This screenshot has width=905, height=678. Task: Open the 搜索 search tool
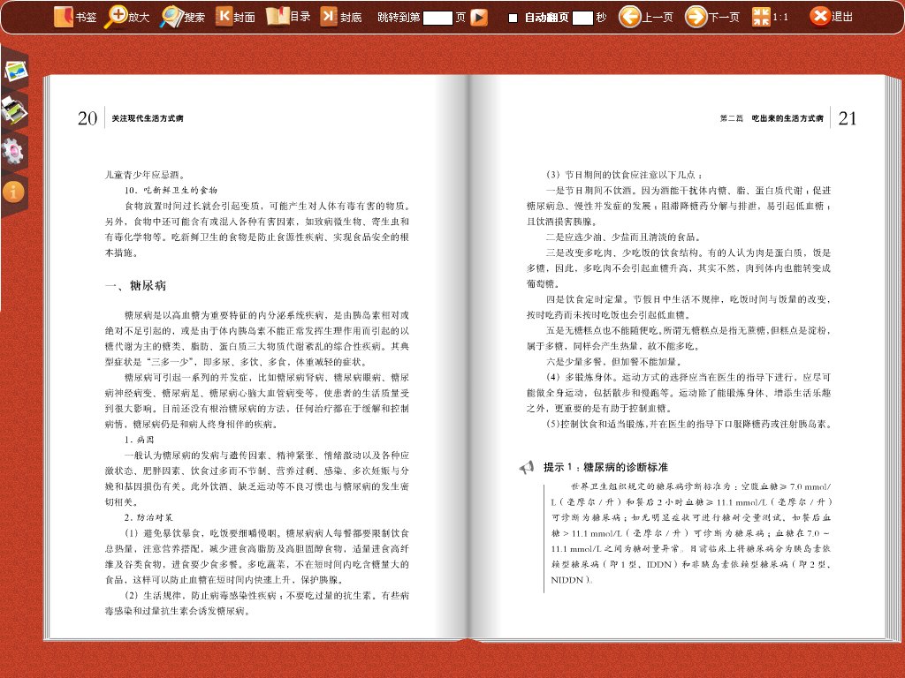(182, 17)
